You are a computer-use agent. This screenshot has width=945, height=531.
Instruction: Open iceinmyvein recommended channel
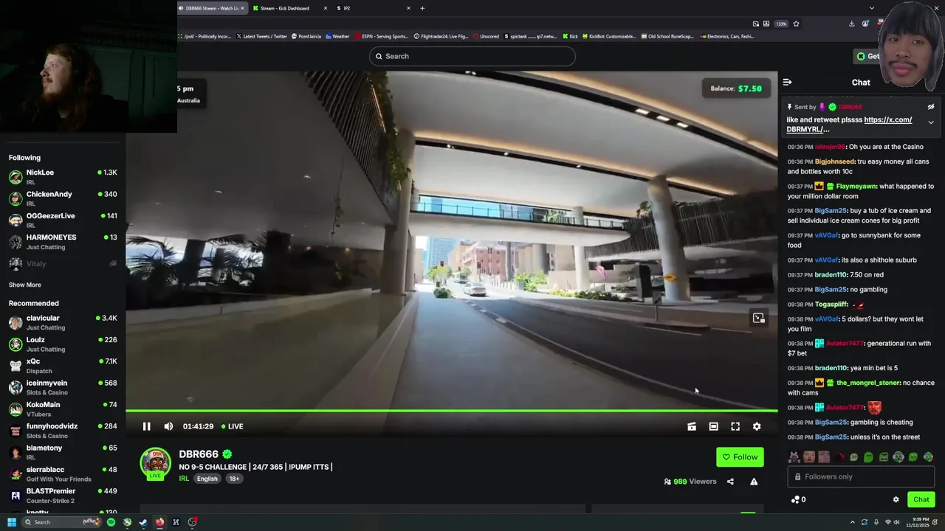63,387
